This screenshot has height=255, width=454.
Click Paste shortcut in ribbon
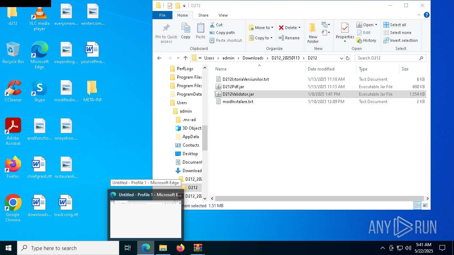pyautogui.click(x=226, y=40)
